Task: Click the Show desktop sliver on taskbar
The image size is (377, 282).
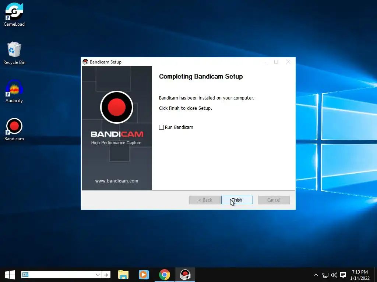Action: 376,275
